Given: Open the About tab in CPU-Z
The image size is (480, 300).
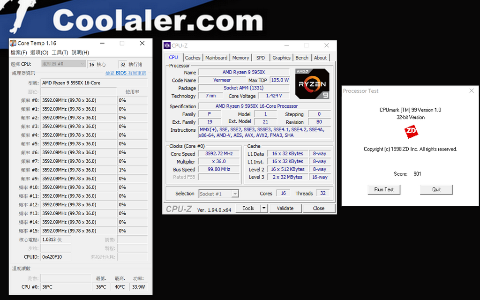Looking at the screenshot, I should (320, 58).
